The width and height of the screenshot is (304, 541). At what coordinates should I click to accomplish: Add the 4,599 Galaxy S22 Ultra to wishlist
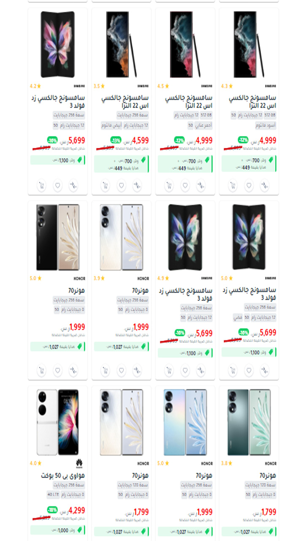(x=121, y=185)
